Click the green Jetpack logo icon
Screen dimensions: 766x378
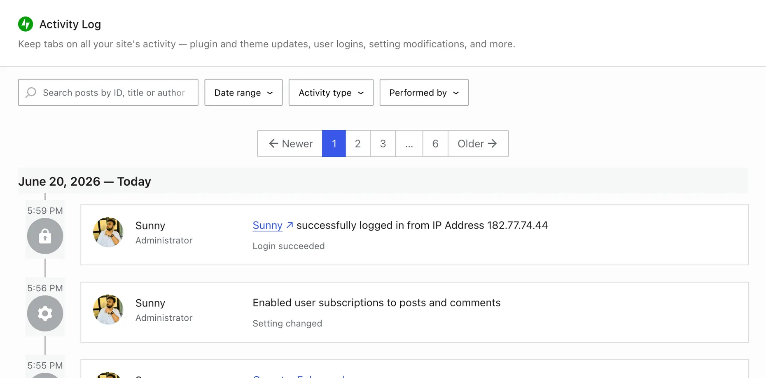pyautogui.click(x=26, y=24)
